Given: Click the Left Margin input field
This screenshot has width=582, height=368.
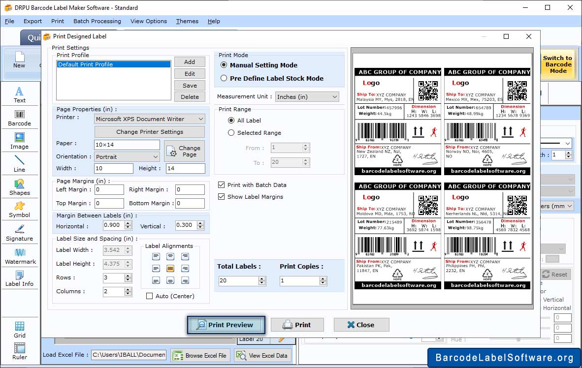Looking at the screenshot, I should pos(109,189).
